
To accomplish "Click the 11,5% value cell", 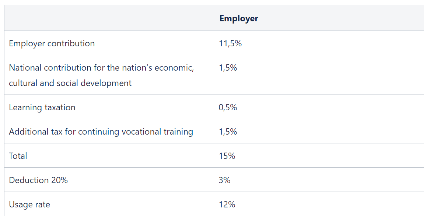I will click(x=230, y=43).
